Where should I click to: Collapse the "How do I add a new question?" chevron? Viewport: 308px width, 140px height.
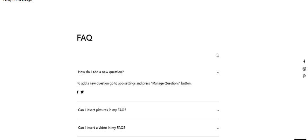click(x=218, y=72)
